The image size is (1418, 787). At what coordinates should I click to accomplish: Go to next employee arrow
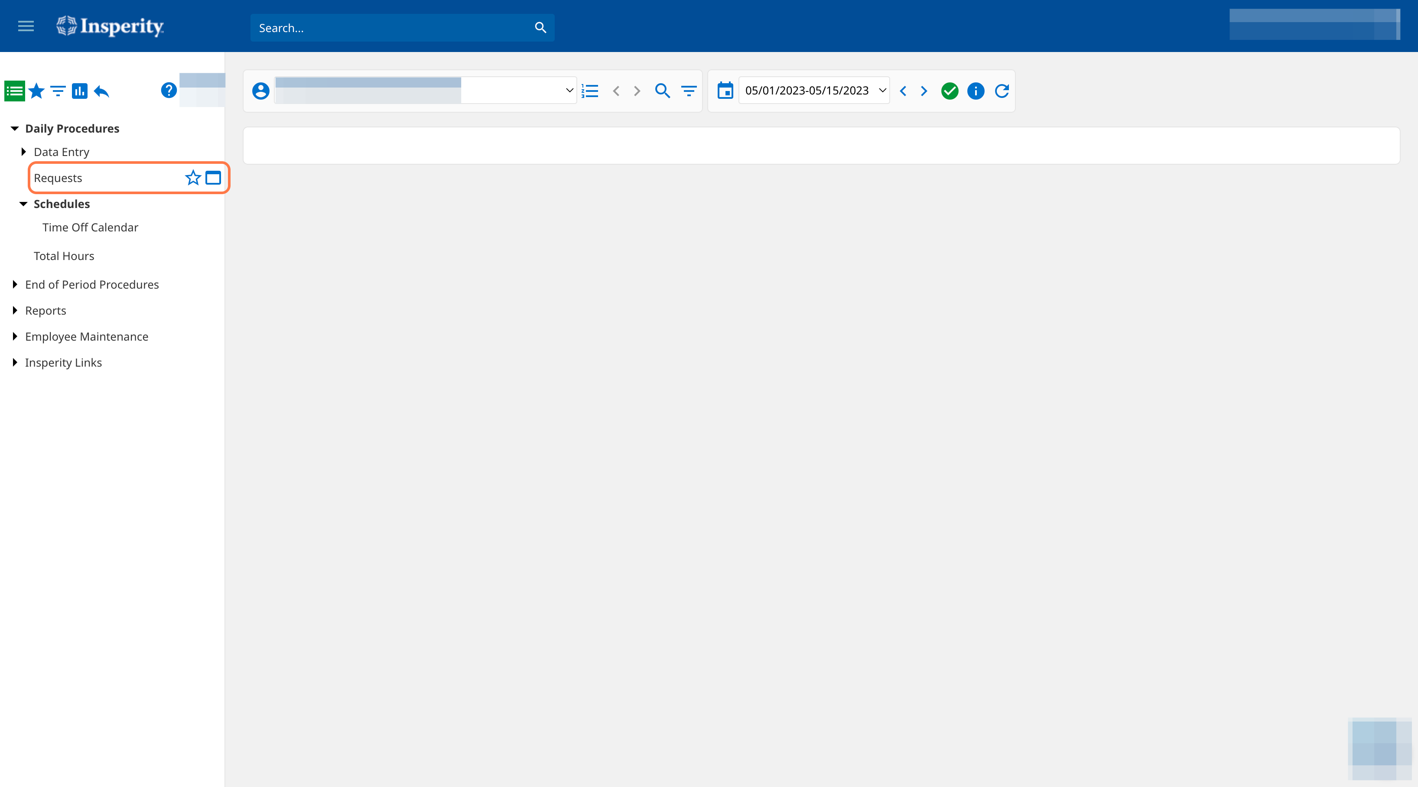coord(637,91)
